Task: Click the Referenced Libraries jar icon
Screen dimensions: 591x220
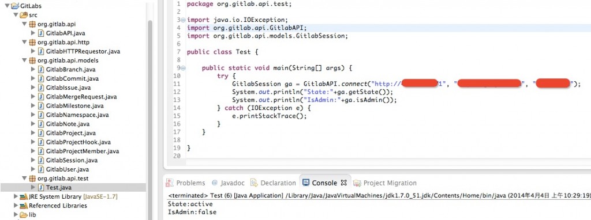Action: (23, 206)
